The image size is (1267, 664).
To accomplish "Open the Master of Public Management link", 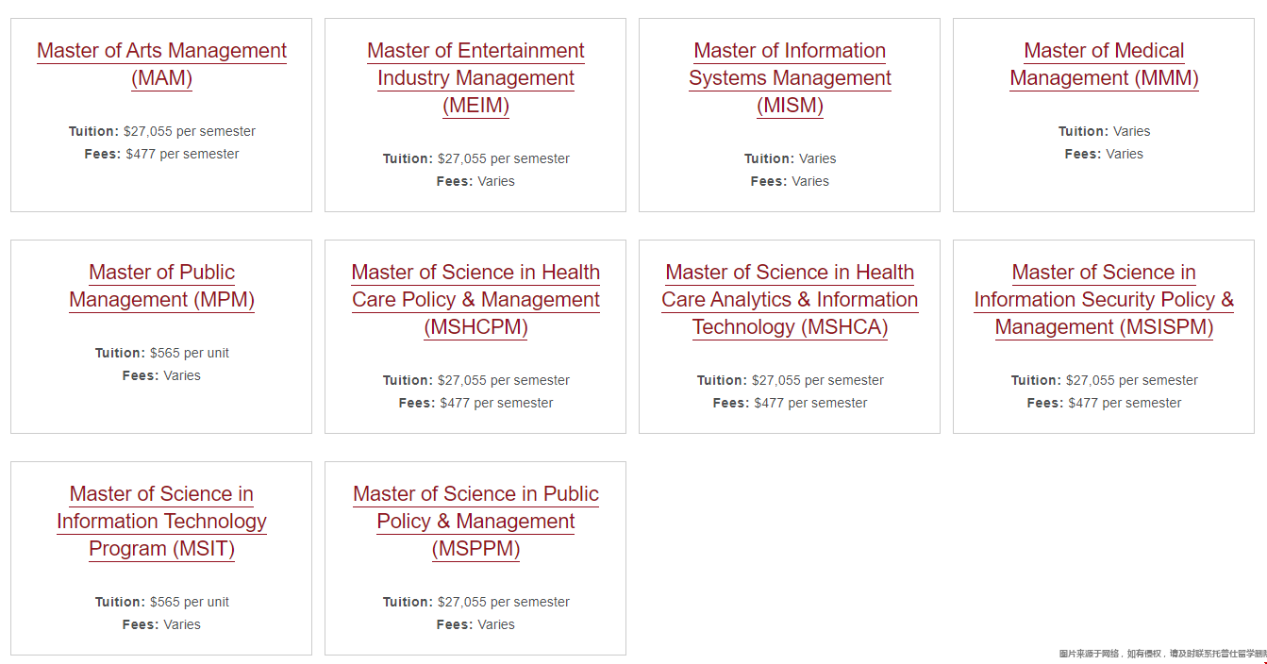I will click(x=161, y=286).
